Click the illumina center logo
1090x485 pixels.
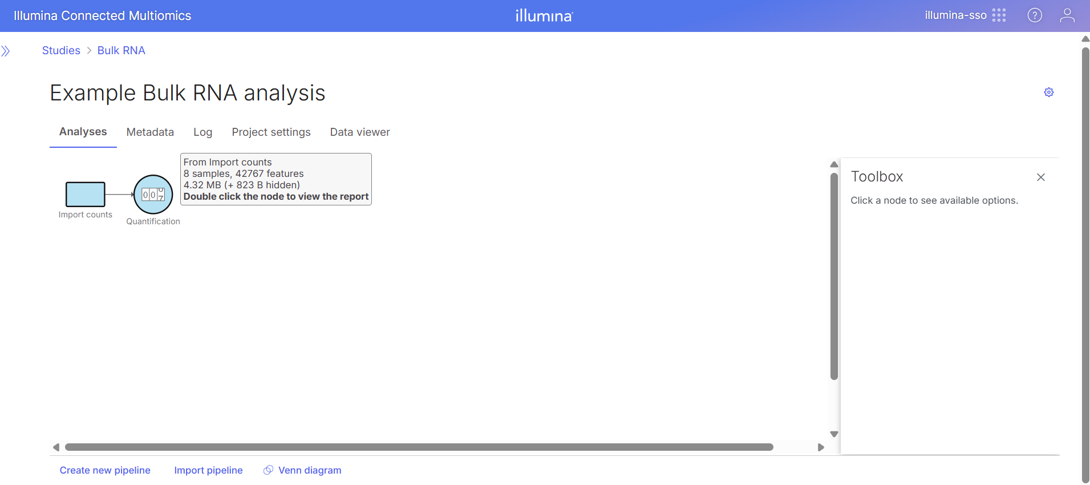pyautogui.click(x=544, y=15)
